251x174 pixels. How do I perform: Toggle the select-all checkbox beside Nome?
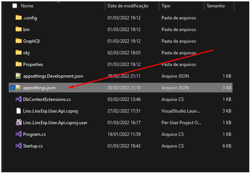15,6
